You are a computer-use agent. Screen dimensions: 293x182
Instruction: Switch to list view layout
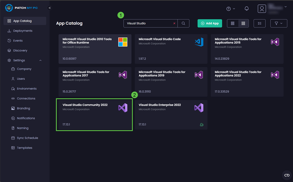pos(233,23)
